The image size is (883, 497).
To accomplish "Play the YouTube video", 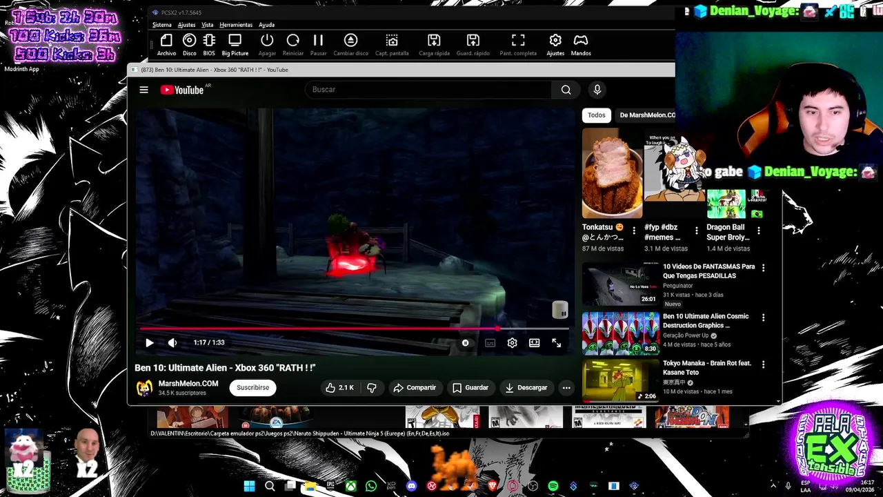I will 149,342.
